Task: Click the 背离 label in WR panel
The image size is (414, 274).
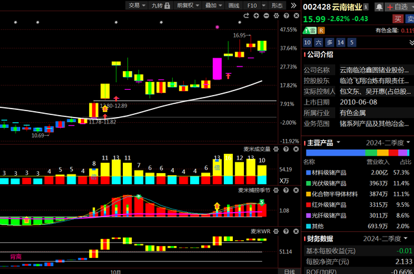Action: tap(16, 257)
